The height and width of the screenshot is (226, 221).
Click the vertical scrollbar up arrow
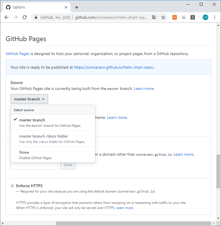[218, 25]
